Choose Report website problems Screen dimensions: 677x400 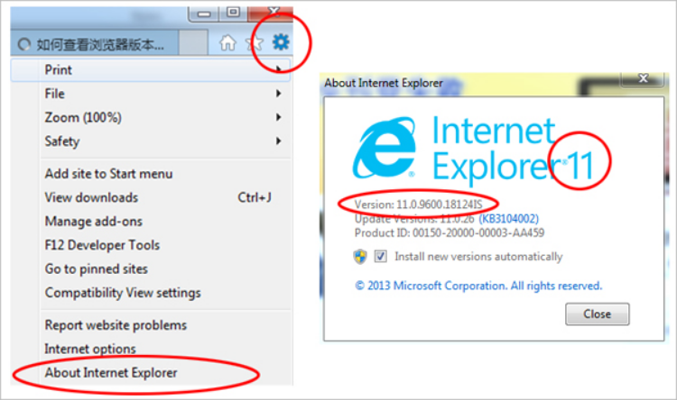(151, 325)
